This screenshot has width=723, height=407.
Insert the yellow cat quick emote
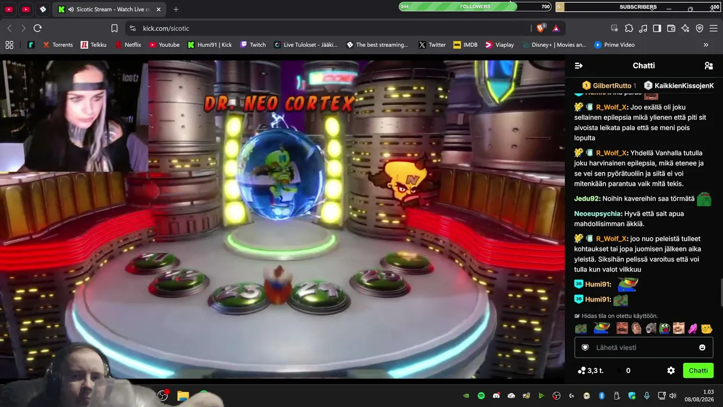click(706, 328)
